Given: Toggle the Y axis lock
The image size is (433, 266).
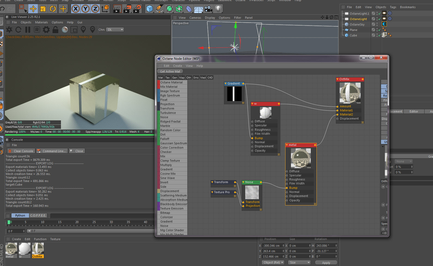Looking at the screenshot, I should (85, 9).
